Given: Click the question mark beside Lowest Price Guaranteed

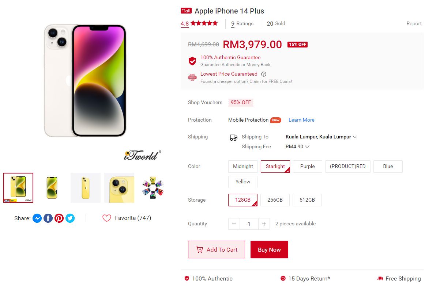Looking at the screenshot, I should pos(264,74).
